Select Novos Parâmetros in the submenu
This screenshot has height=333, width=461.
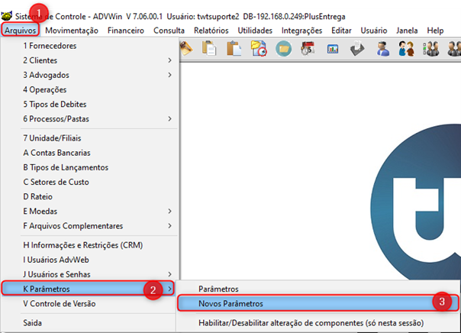pyautogui.click(x=318, y=303)
